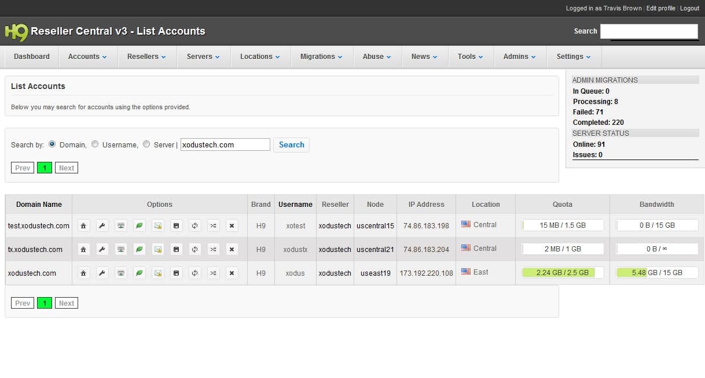Click the shuffle arrows icon for test.xodustech.com

click(214, 225)
